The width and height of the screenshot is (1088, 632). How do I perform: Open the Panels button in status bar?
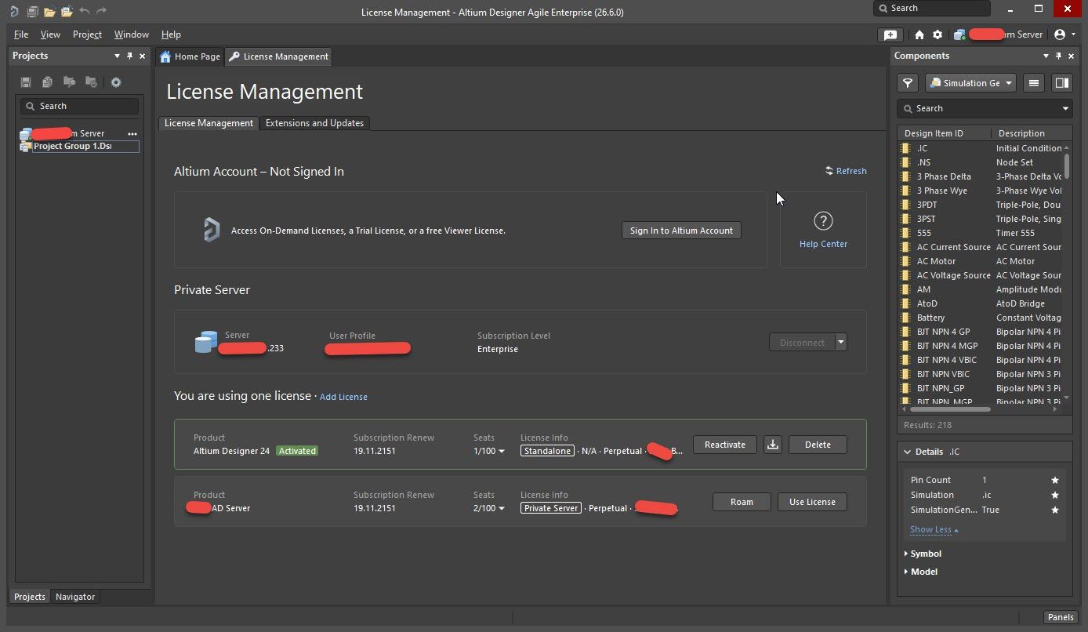coord(1061,617)
